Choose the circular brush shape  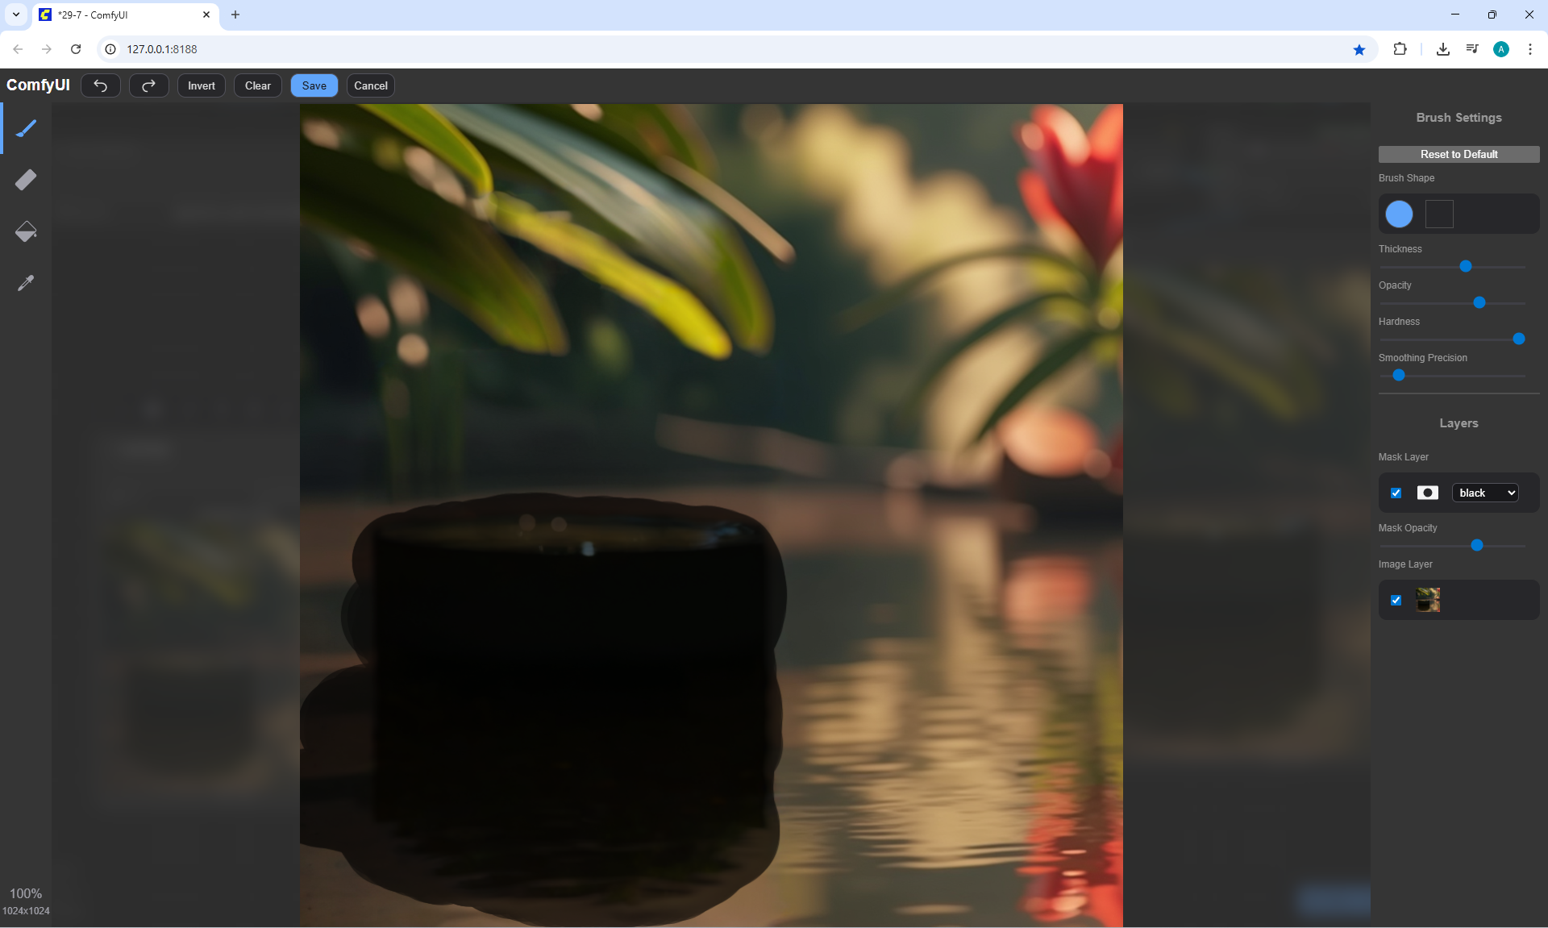coord(1399,214)
